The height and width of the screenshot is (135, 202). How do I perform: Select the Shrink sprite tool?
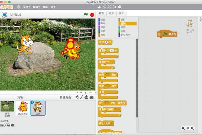coord(115,7)
